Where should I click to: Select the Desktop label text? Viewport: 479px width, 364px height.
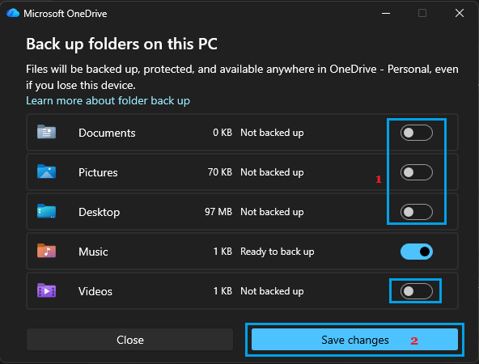coord(99,212)
